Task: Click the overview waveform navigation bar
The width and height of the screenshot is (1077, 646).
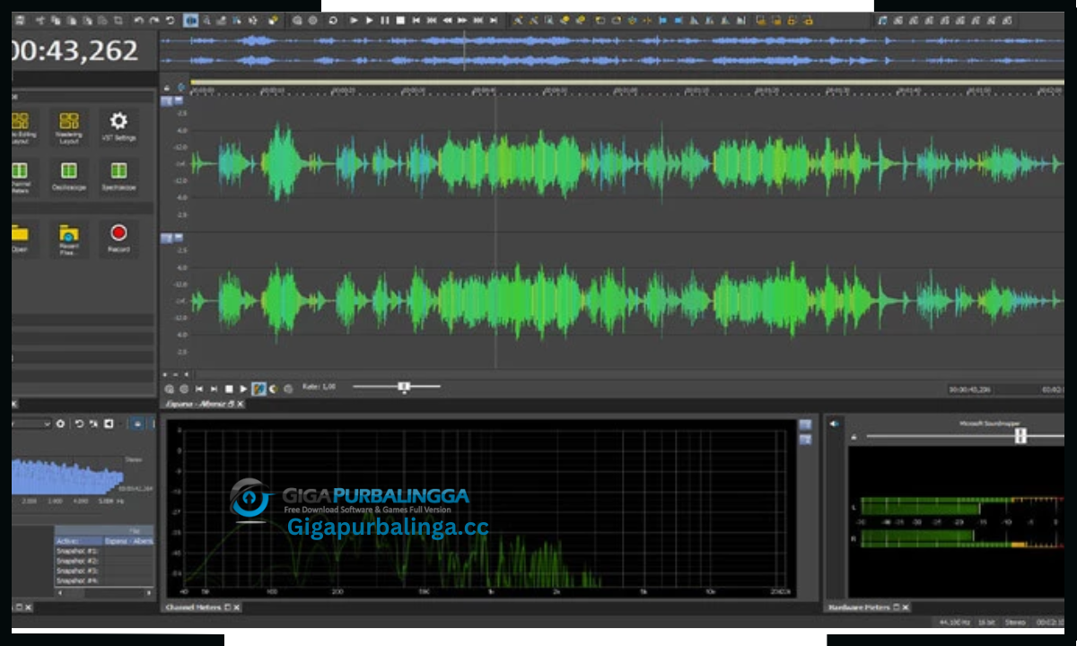Action: (x=611, y=49)
